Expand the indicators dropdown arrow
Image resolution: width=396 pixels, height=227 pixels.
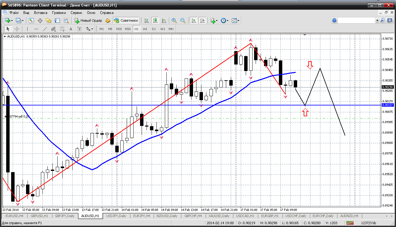(x=217, y=20)
